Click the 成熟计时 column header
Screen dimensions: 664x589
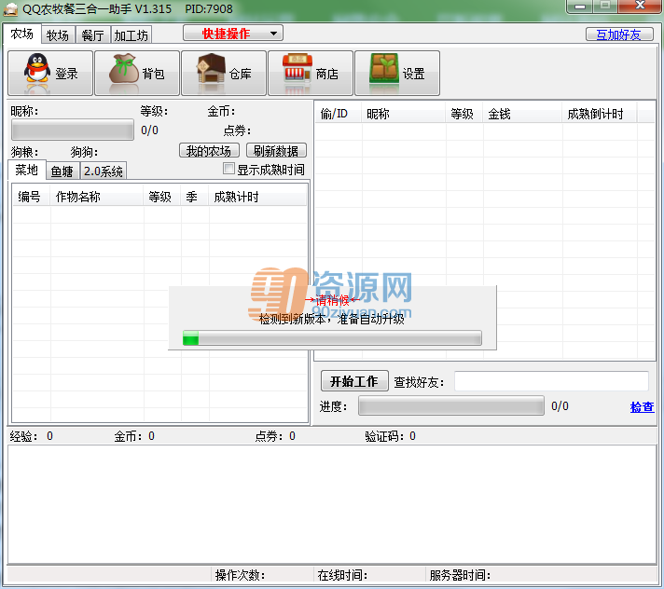(x=257, y=197)
